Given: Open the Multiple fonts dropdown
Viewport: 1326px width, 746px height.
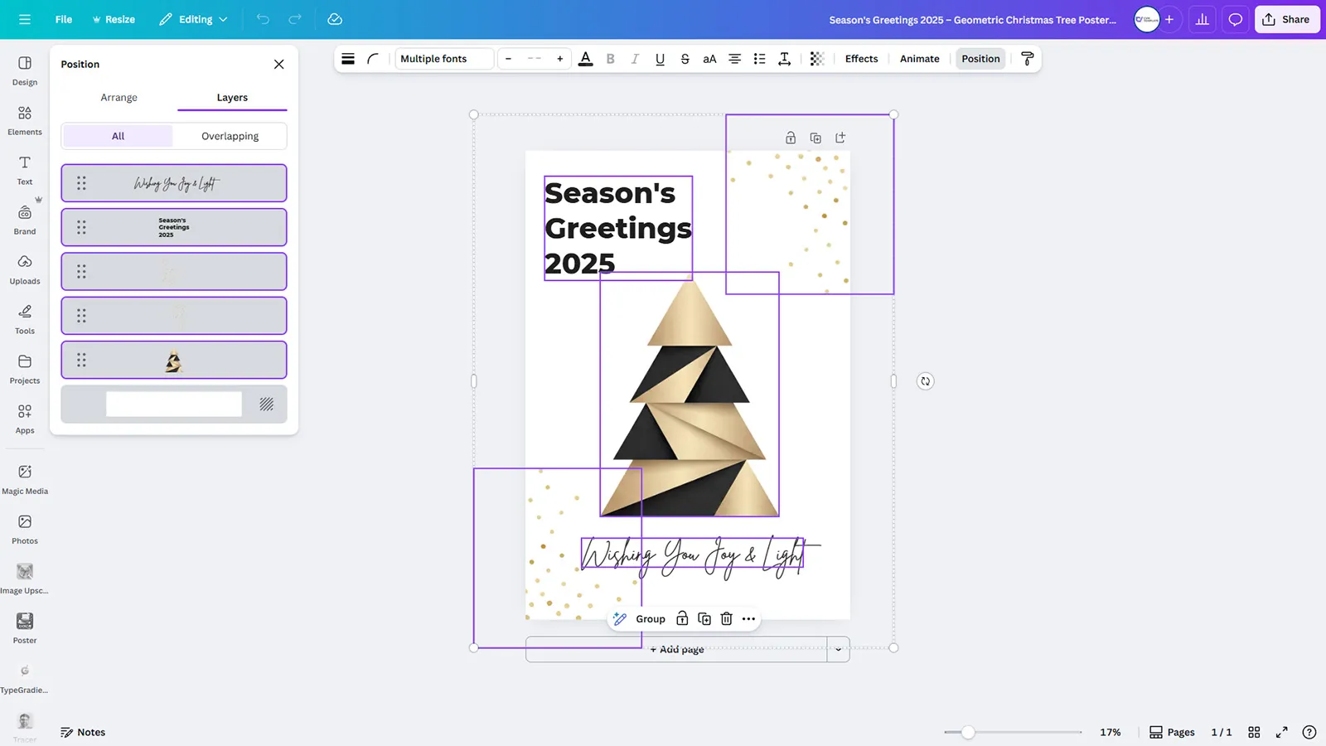Looking at the screenshot, I should point(443,58).
